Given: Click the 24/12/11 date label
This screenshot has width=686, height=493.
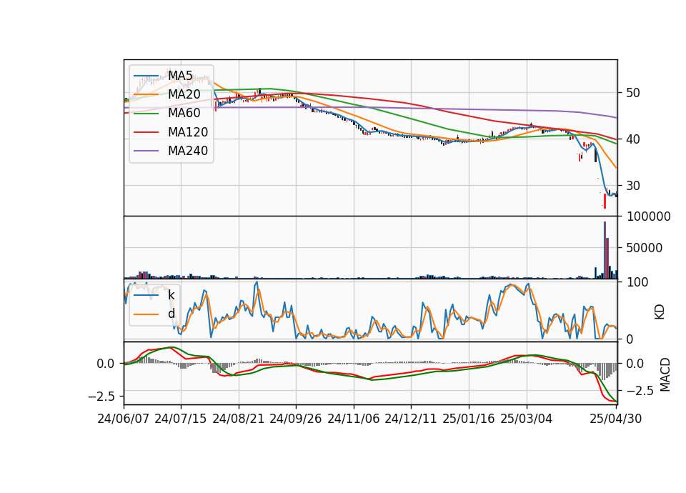Looking at the screenshot, I should [410, 419].
